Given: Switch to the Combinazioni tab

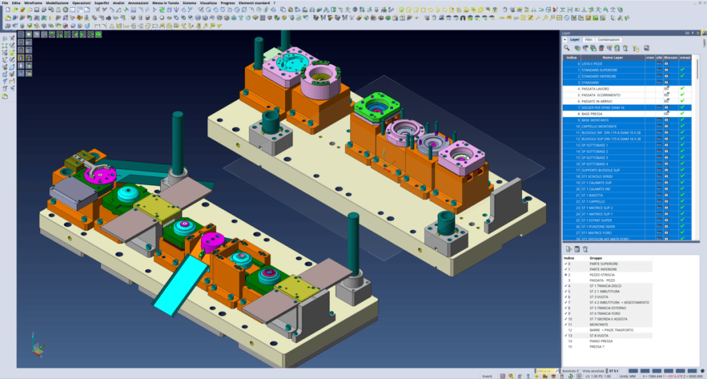Looking at the screenshot, I should [608, 40].
